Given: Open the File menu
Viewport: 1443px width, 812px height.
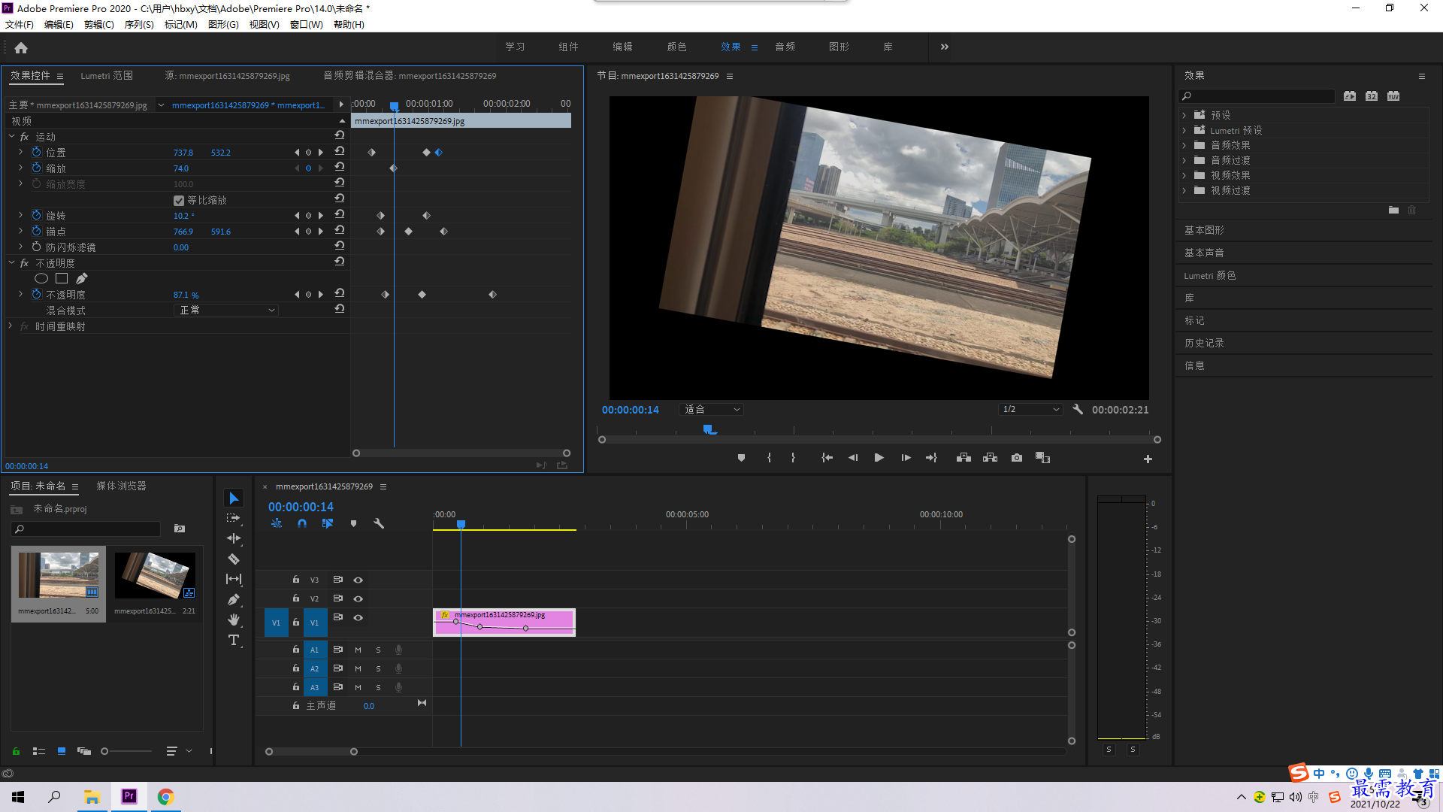Looking at the screenshot, I should pos(20,24).
